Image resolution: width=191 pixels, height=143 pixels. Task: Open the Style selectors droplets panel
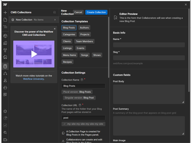coord(5,50)
